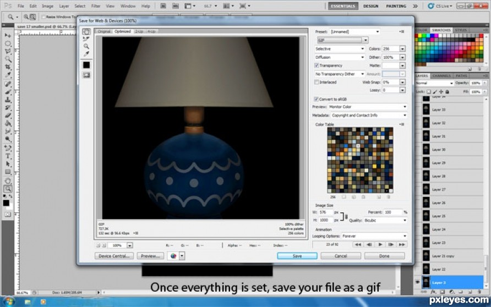Open the GIF file format dropdown
Screen dimensions: 491x307
(342, 40)
